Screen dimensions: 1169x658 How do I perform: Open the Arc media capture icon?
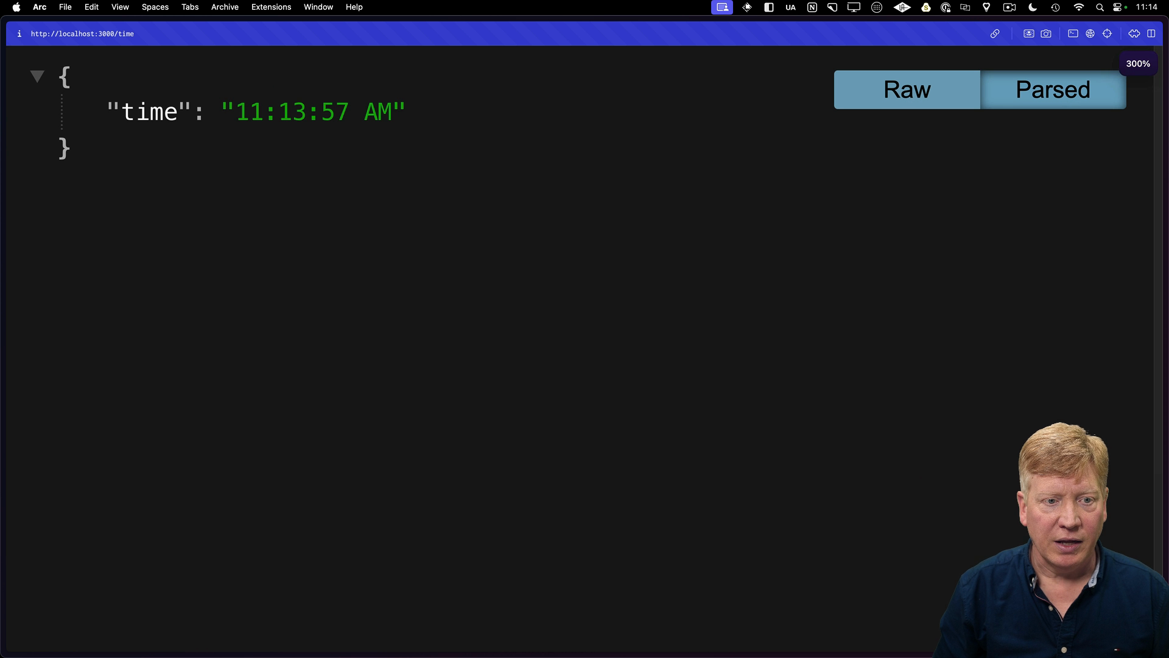tap(1029, 34)
